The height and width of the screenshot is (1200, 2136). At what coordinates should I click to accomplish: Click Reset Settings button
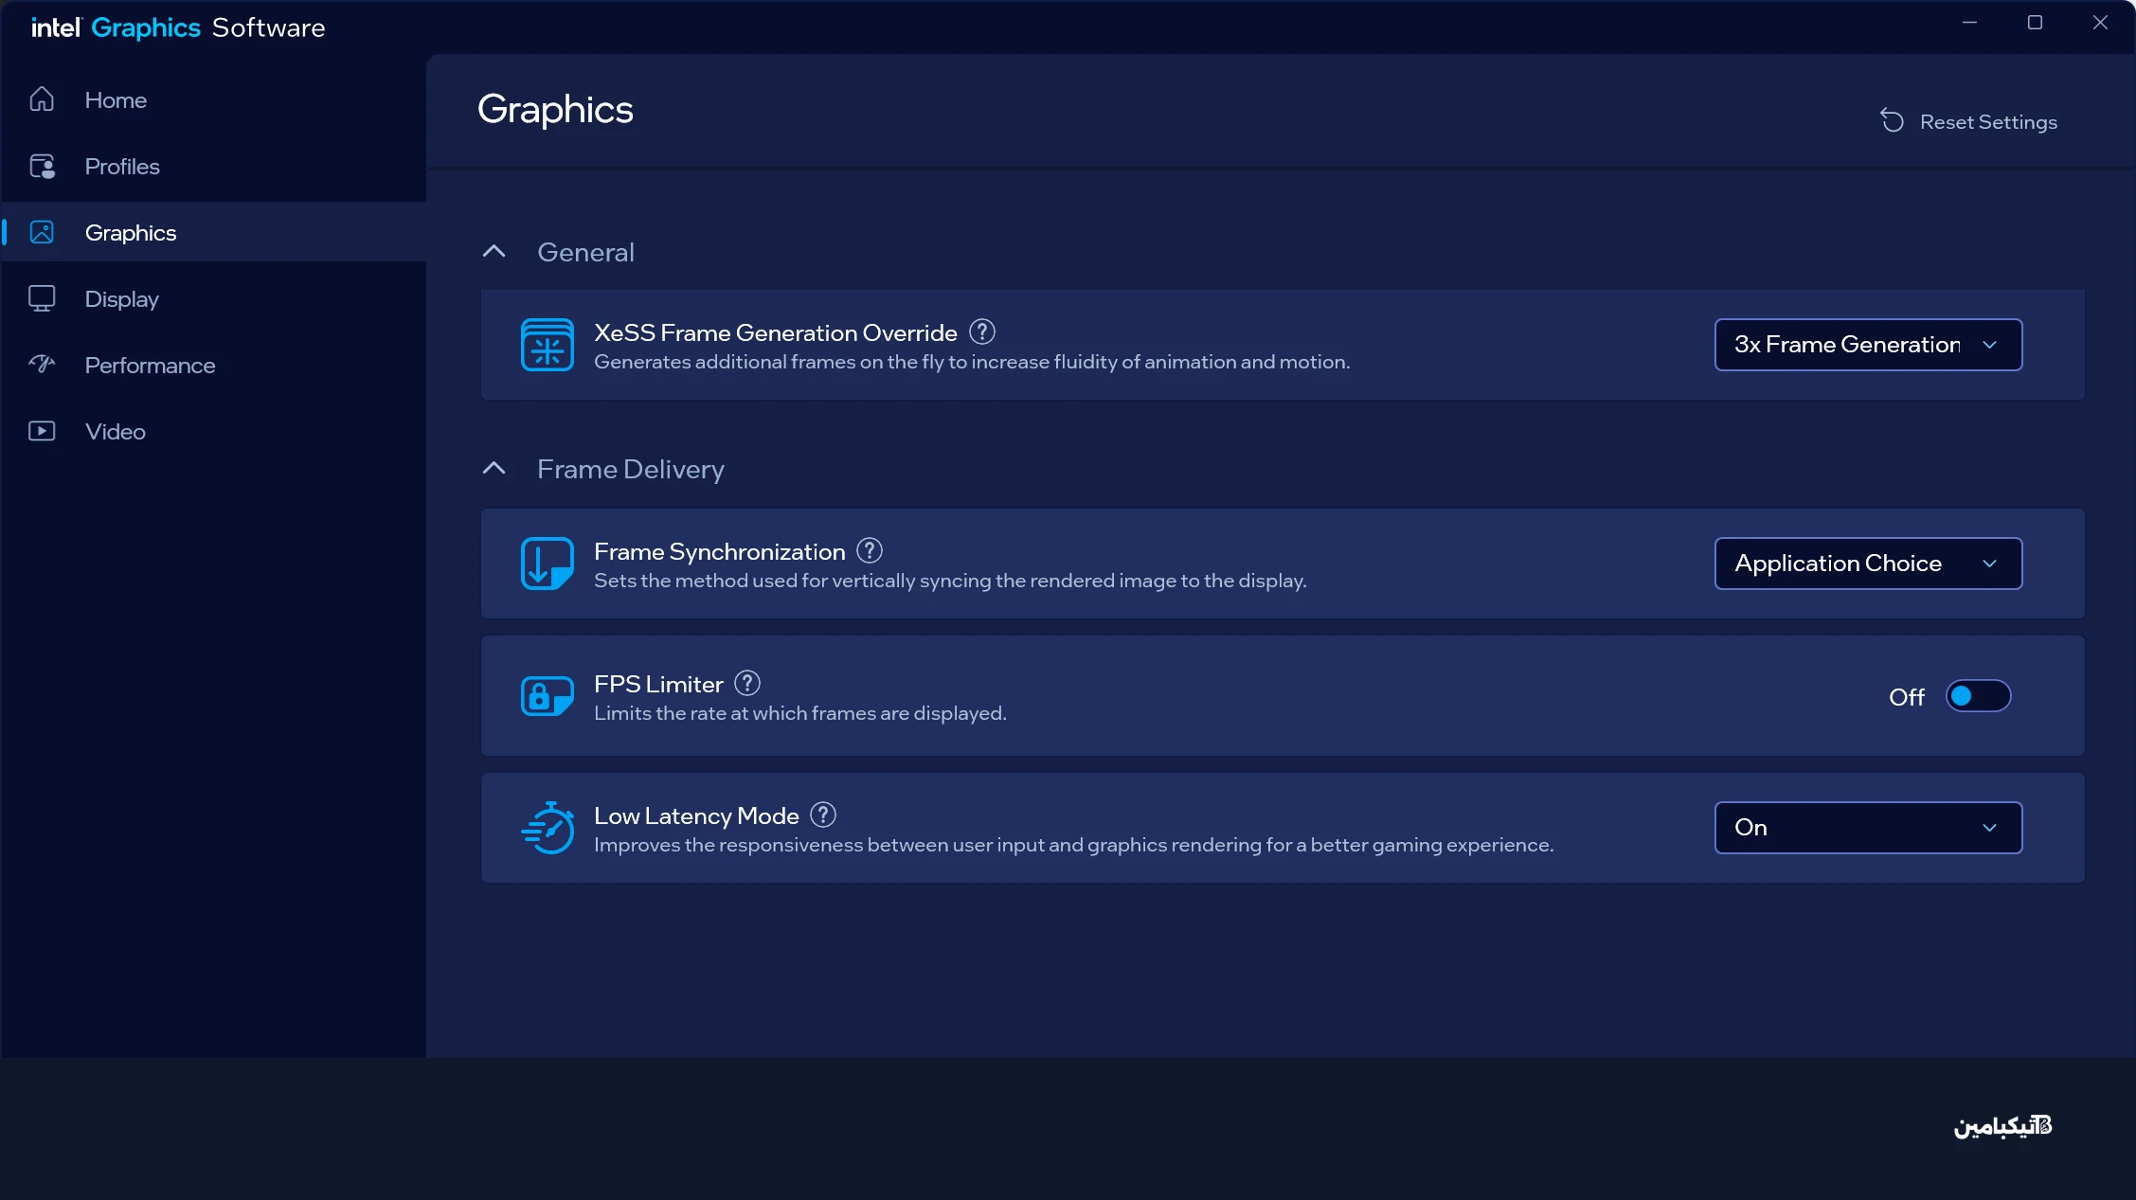coord(1969,122)
